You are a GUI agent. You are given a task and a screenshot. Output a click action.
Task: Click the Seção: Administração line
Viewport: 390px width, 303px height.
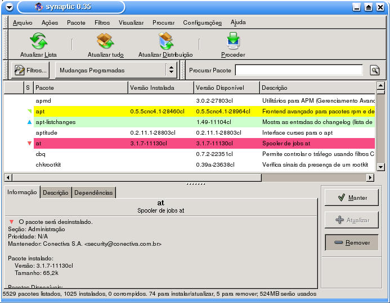click(37, 229)
